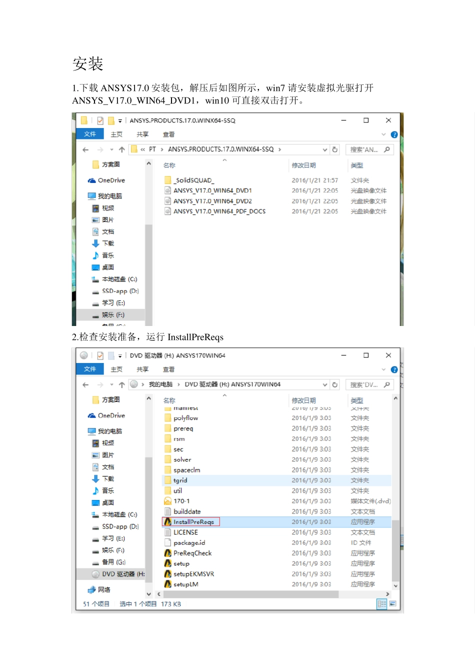The image size is (475, 672).
Task: Select setupEKMSVR application
Action: click(x=189, y=574)
